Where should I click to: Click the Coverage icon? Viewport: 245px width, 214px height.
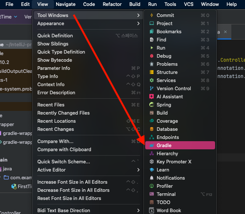coord(152,121)
